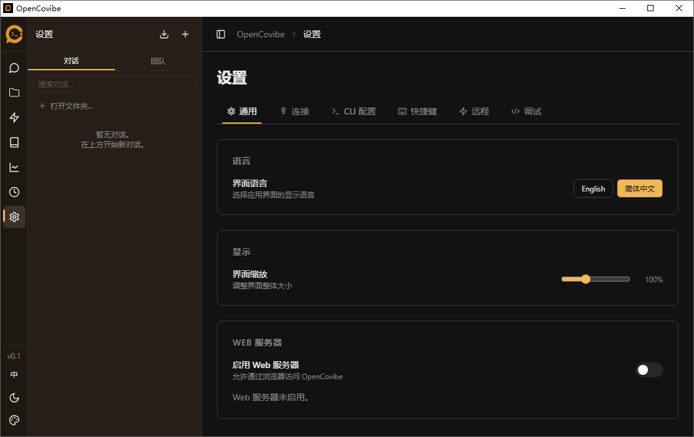Click the settings gear icon in the sidebar
Image resolution: width=694 pixels, height=437 pixels.
click(14, 217)
